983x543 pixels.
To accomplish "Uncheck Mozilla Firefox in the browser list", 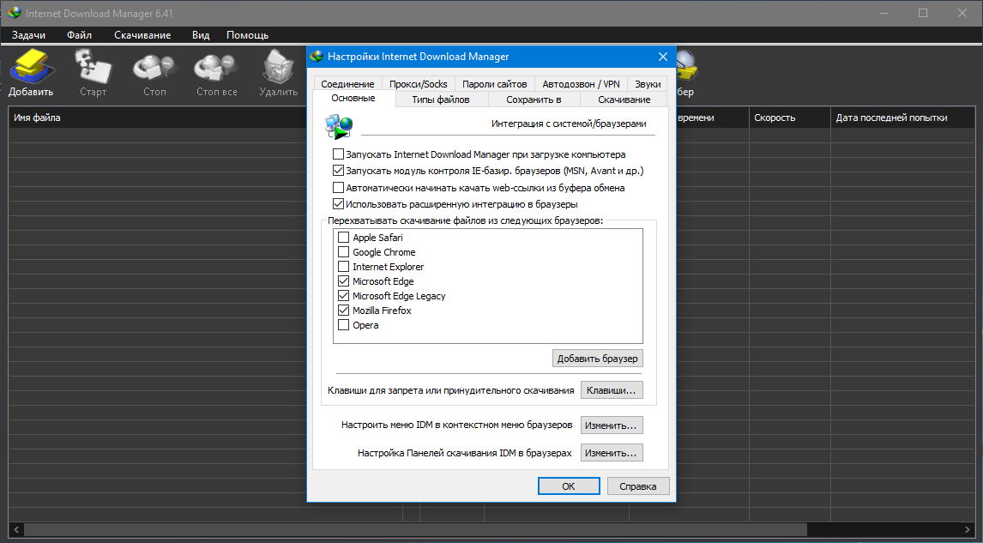I will 344,310.
